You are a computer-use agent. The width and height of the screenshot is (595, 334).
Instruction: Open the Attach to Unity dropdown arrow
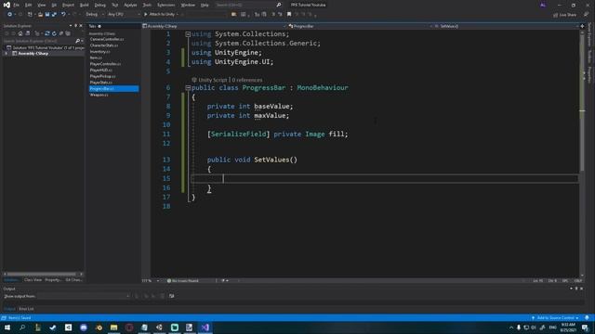point(178,15)
